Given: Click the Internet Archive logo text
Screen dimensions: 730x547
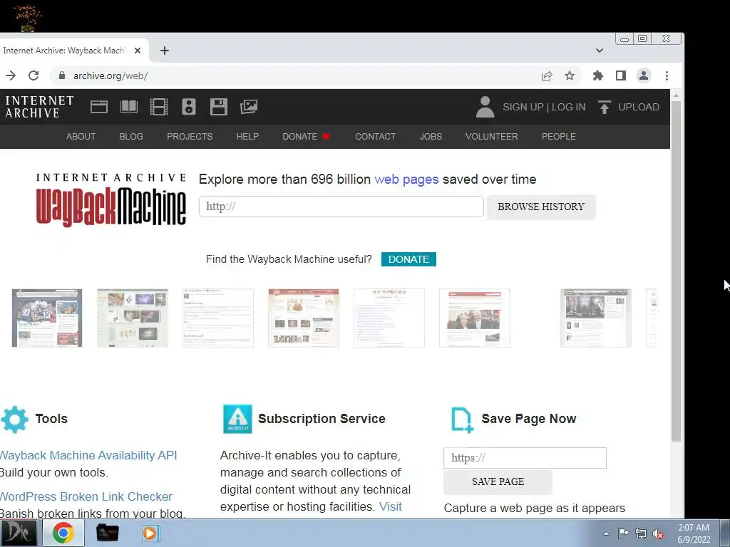Looking at the screenshot, I should [40, 107].
